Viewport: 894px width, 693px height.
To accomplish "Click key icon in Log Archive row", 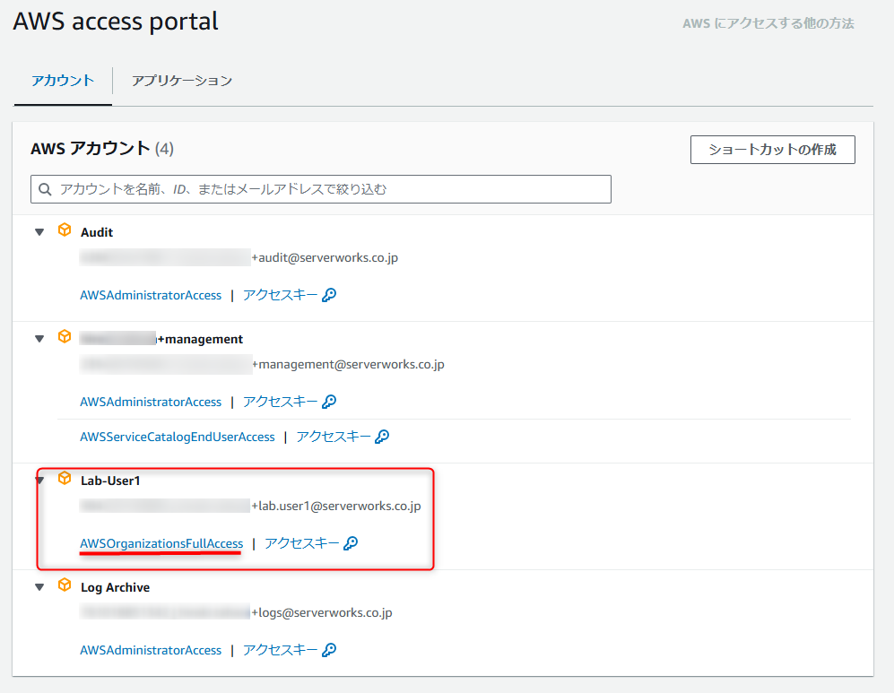I will pos(329,650).
